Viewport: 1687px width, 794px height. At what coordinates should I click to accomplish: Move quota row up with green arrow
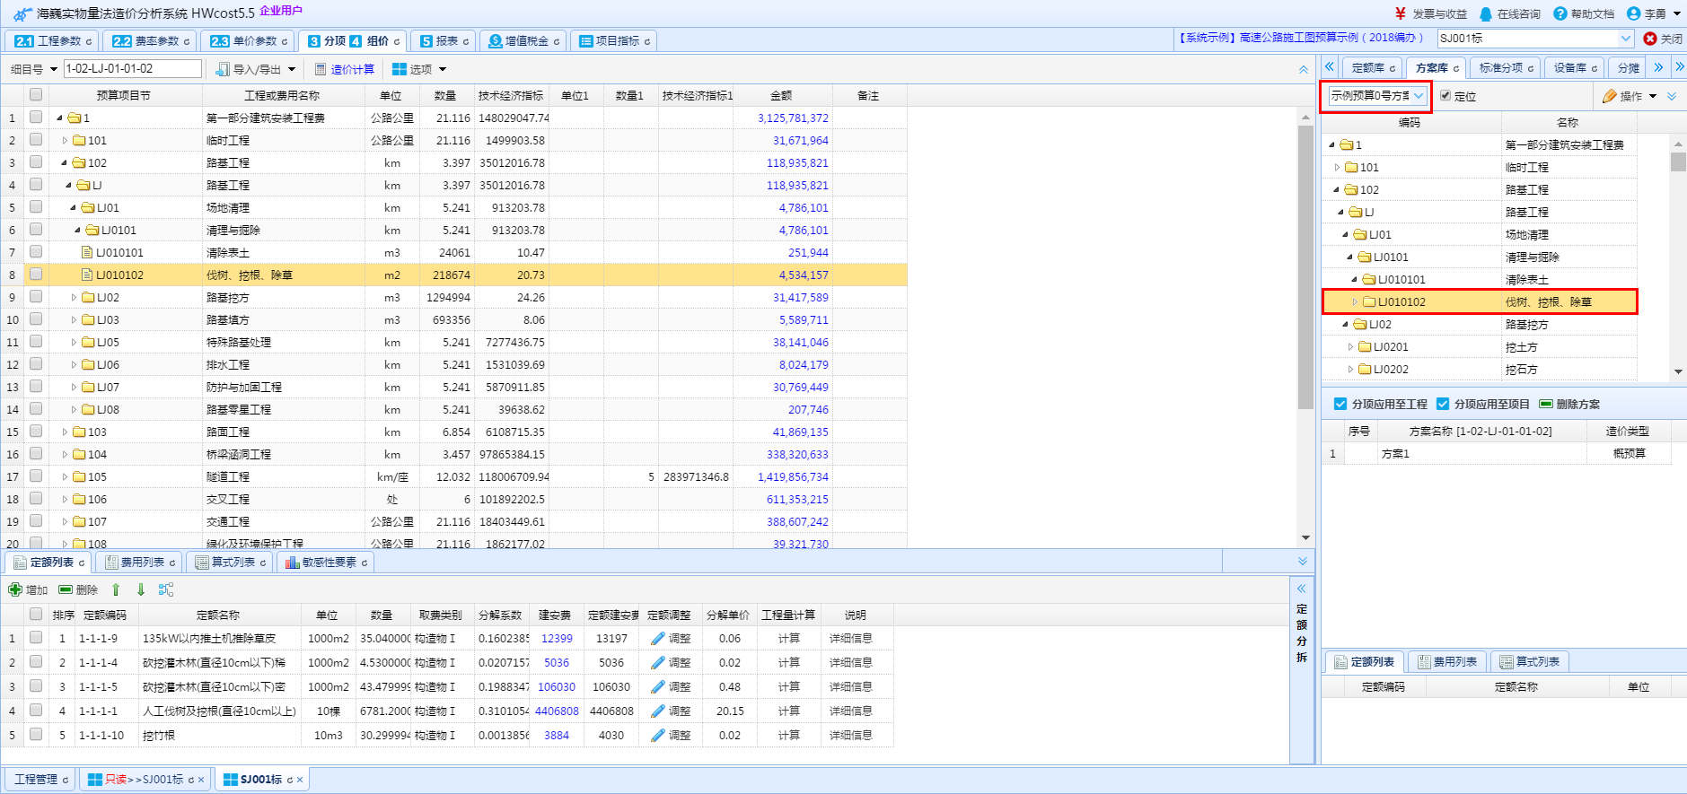116,589
